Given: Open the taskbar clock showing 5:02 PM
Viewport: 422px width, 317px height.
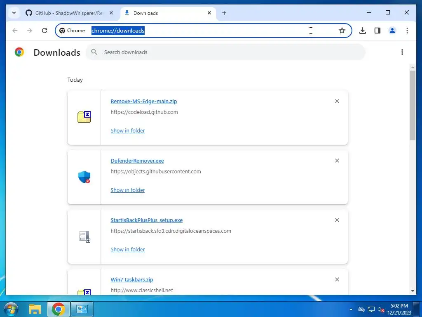Looking at the screenshot, I should [x=399, y=309].
